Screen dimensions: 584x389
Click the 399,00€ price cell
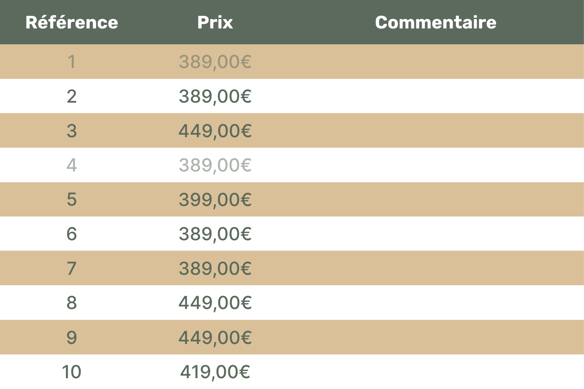215,199
